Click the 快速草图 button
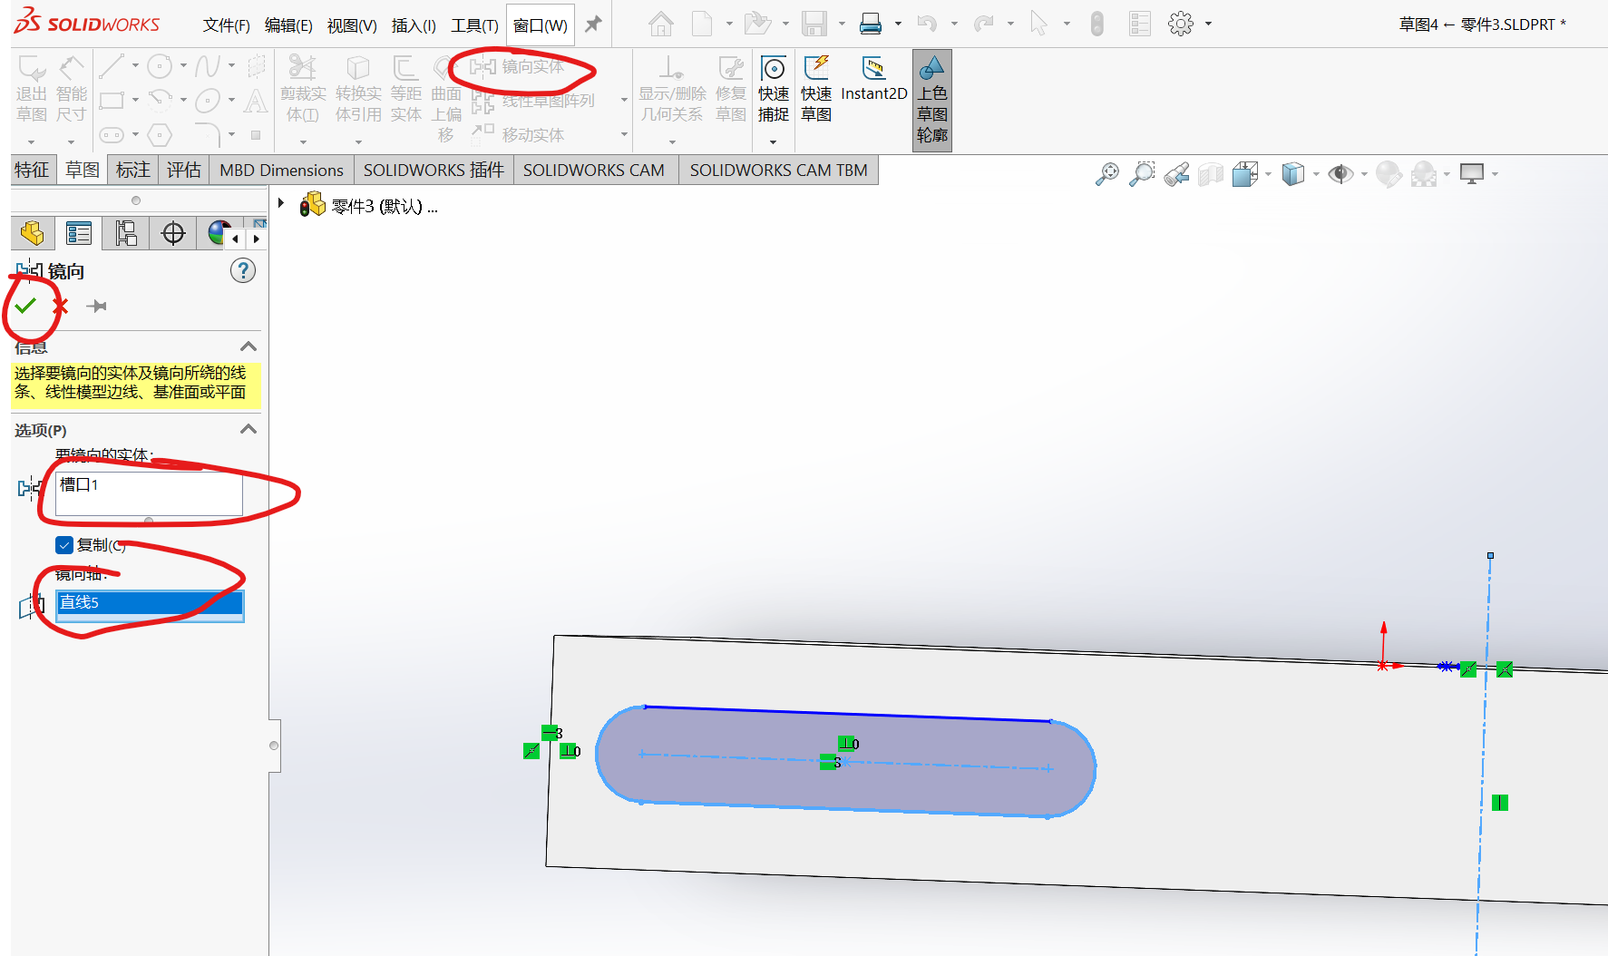 pyautogui.click(x=816, y=89)
